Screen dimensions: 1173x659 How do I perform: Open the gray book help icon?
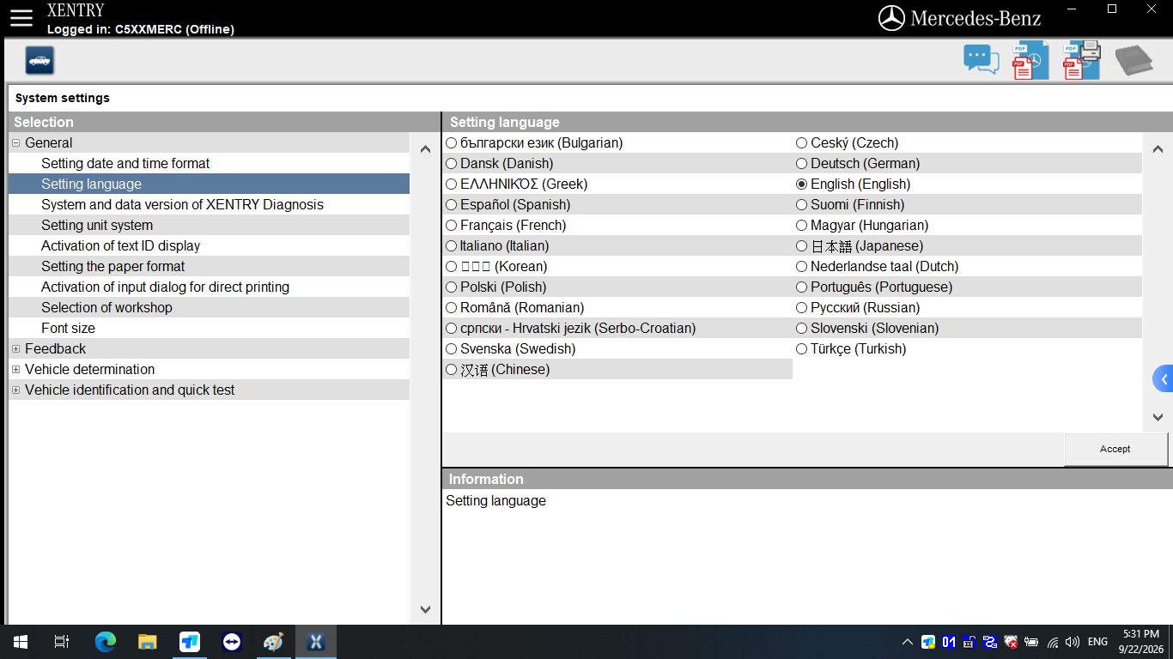(1133, 61)
